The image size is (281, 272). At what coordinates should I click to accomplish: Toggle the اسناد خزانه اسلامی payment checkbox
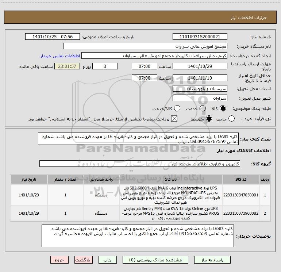174,119
